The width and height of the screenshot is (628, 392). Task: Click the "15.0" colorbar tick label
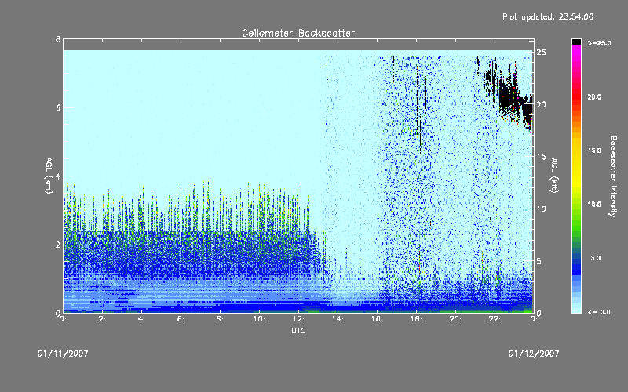[594, 151]
